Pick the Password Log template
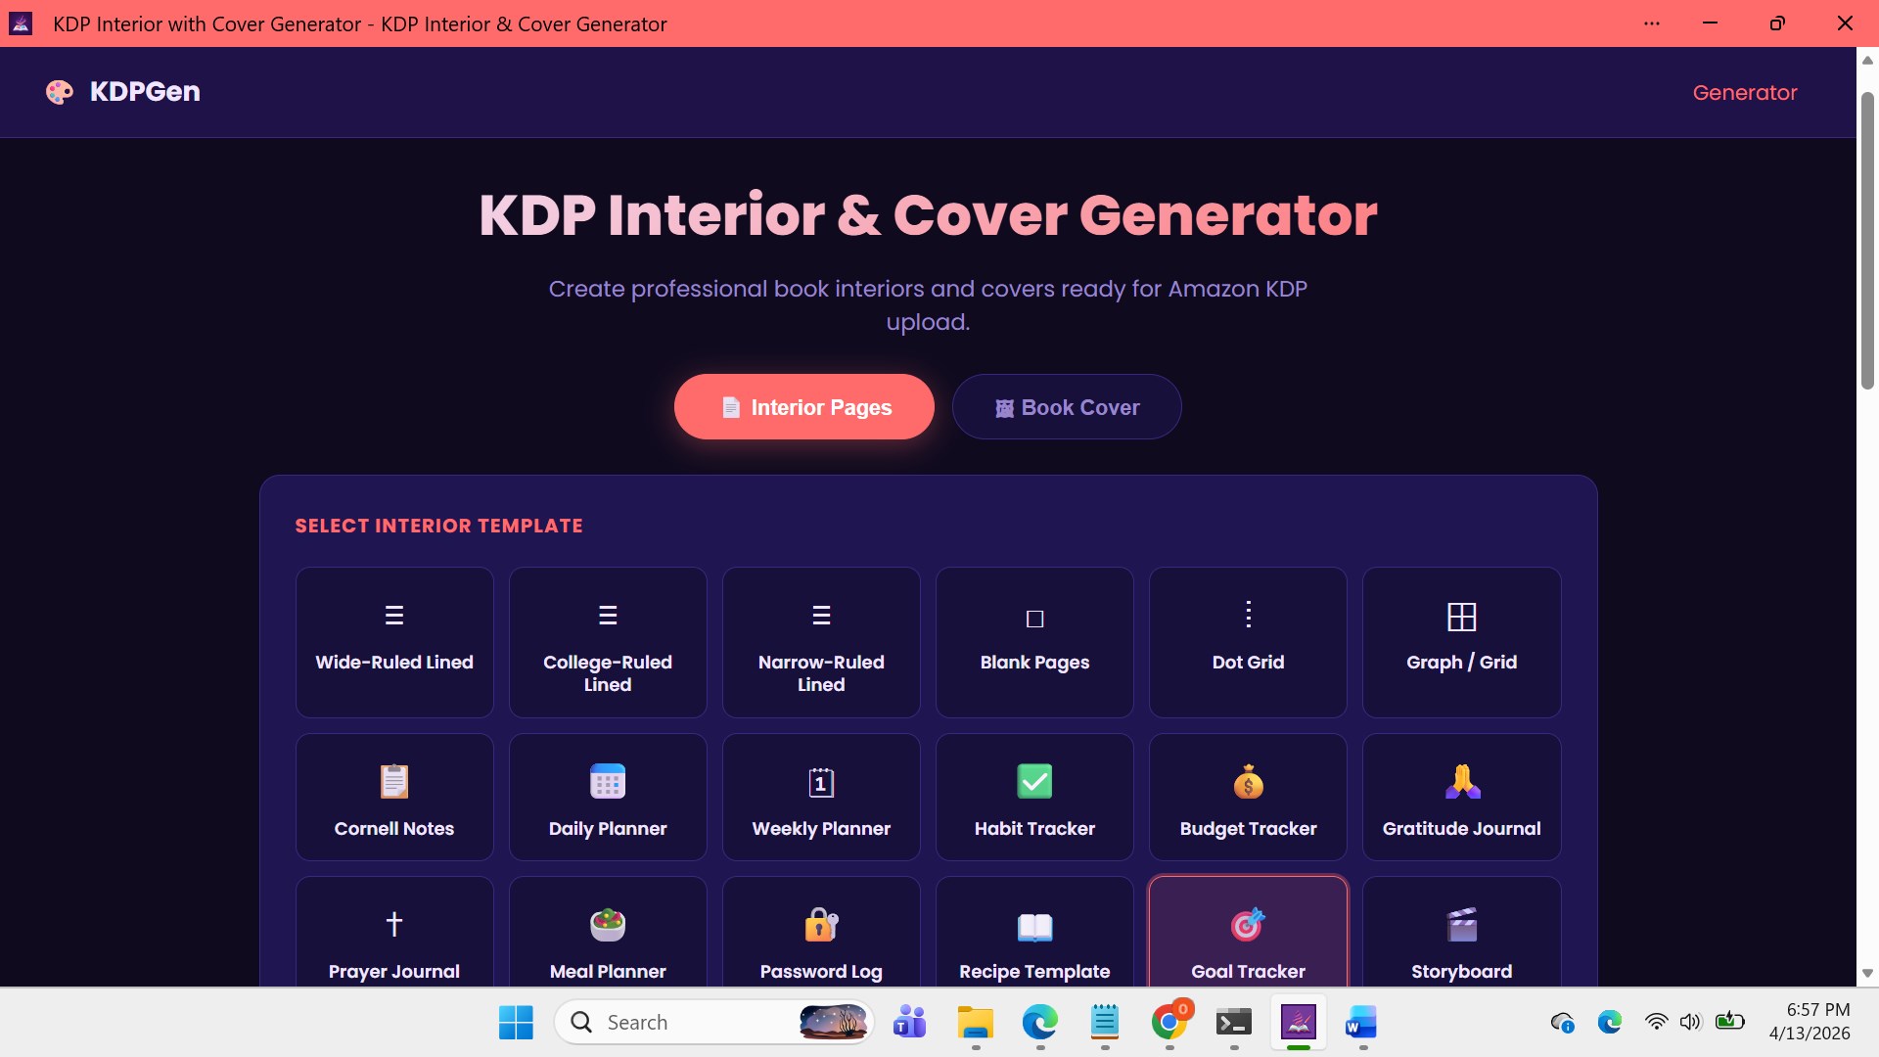Image resolution: width=1879 pixels, height=1057 pixels. (821, 932)
